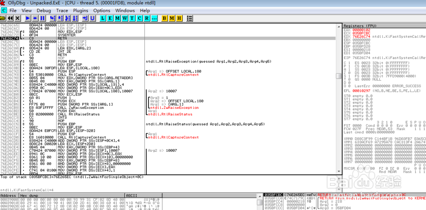The height and width of the screenshot is (210, 426).
Task: Click the Trace into toolbar icon
Action: 67,18
